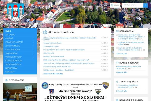The height and width of the screenshot is (101, 151).
Task: Click the Hlášení rozhlasu megaphone icon
Action: 117,63
